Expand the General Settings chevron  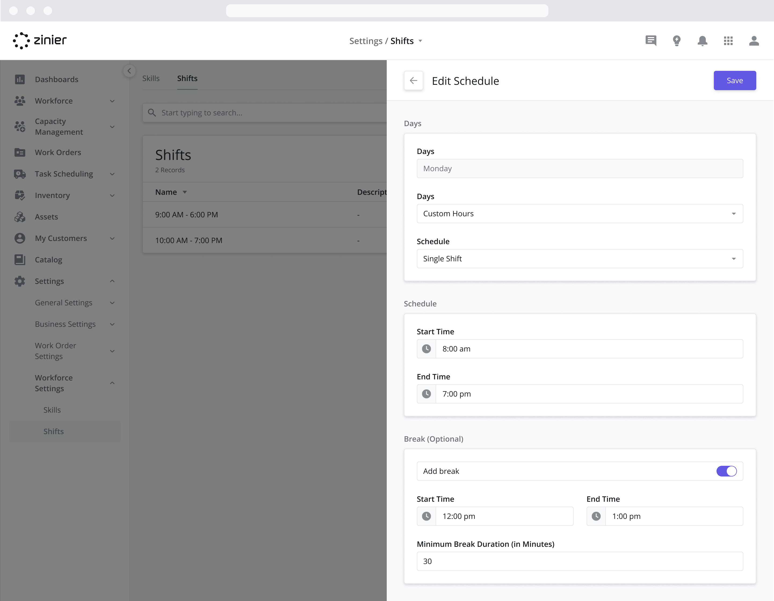112,303
